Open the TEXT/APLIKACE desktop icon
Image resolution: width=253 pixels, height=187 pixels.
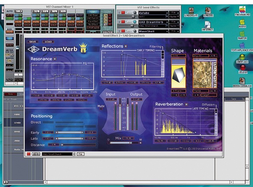pyautogui.click(x=242, y=45)
